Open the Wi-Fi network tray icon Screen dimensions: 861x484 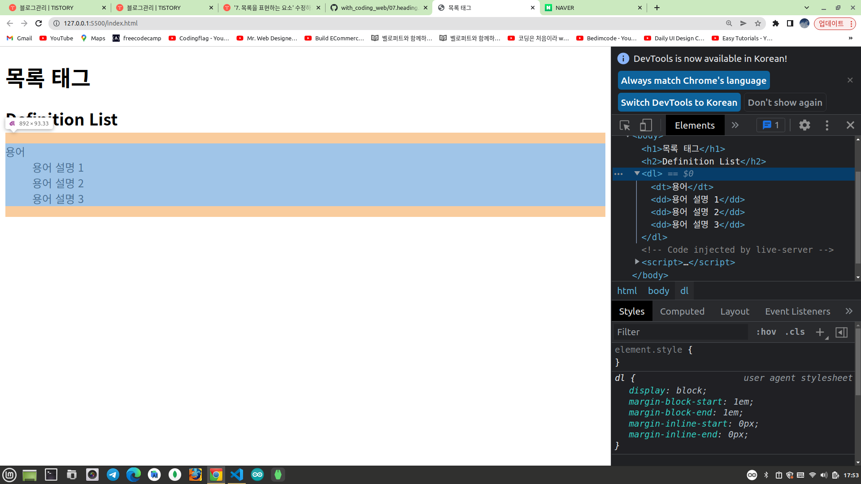coord(812,475)
